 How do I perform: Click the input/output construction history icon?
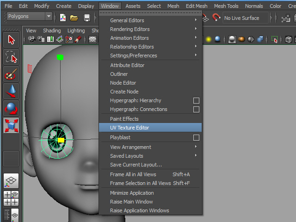pyautogui.click(x=286, y=18)
